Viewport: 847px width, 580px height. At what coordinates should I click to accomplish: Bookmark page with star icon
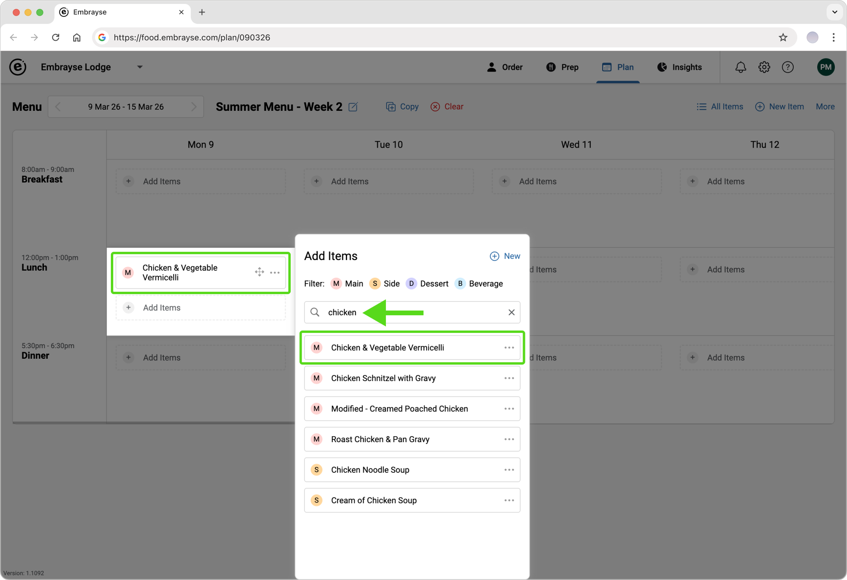(x=783, y=38)
